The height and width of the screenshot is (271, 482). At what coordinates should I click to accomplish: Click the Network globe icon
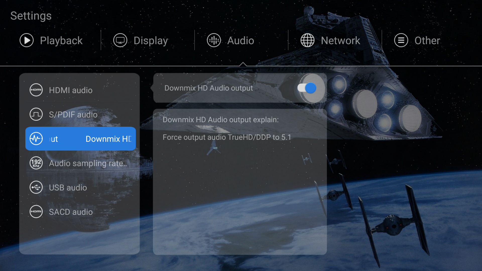point(308,40)
